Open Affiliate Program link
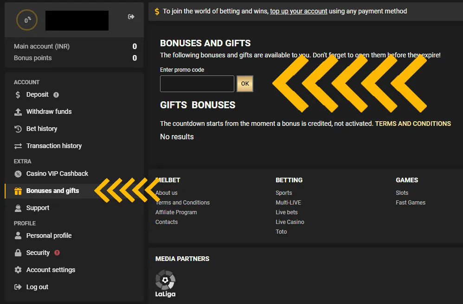The height and width of the screenshot is (304, 463). click(x=176, y=212)
